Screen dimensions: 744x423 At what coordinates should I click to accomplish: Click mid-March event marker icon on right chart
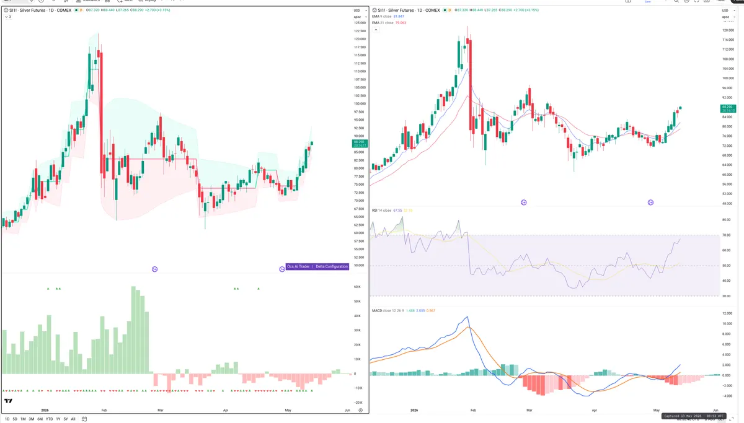523,203
